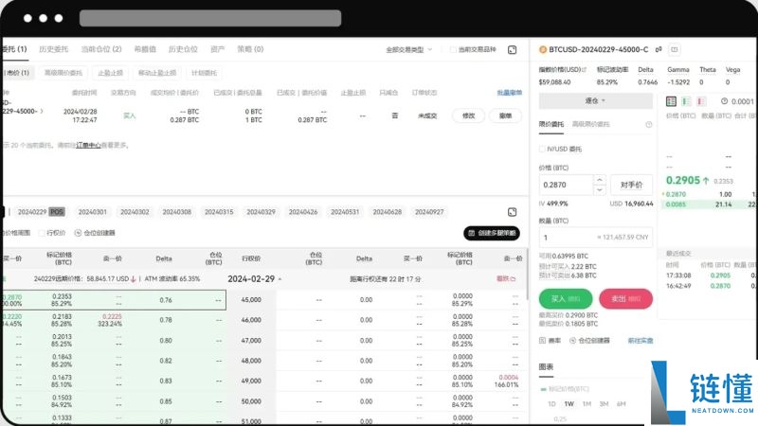Decrease price with down stepper arrow
This screenshot has height=426, width=758.
600,190
